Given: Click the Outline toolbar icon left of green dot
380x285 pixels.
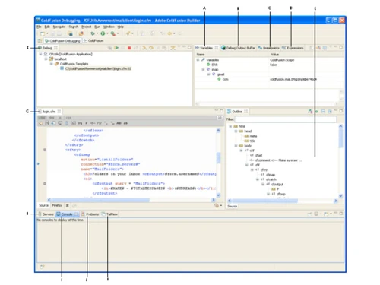Looking at the screenshot, I should coord(310,112).
